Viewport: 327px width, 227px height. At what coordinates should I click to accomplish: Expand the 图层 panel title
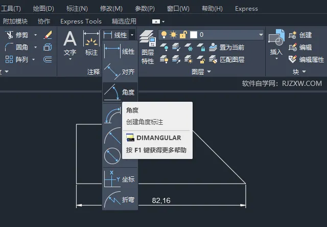click(x=201, y=72)
